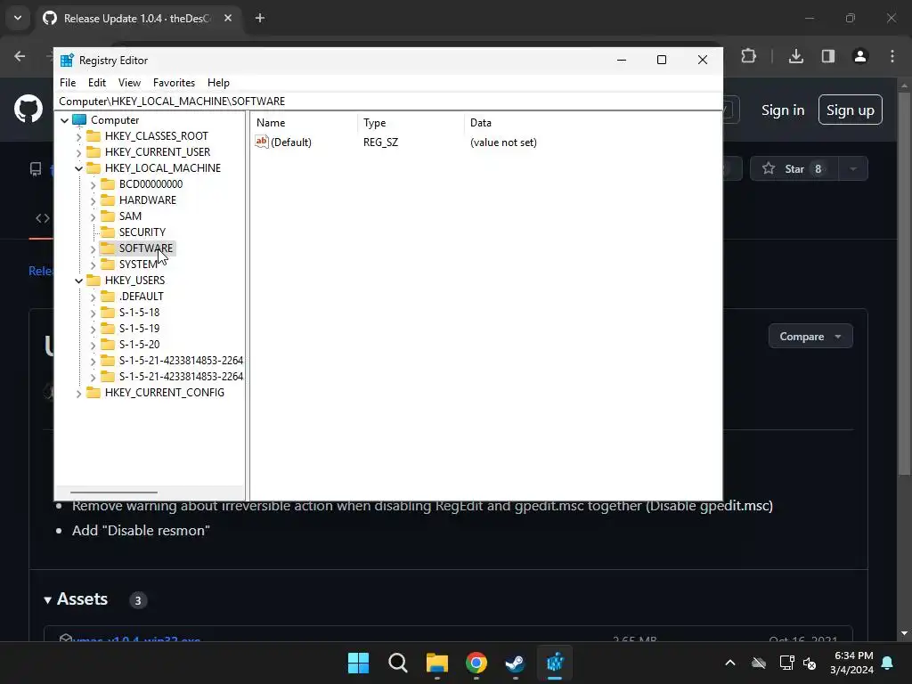The height and width of the screenshot is (684, 912).
Task: Click the Registry Editor title bar icon
Action: click(67, 60)
